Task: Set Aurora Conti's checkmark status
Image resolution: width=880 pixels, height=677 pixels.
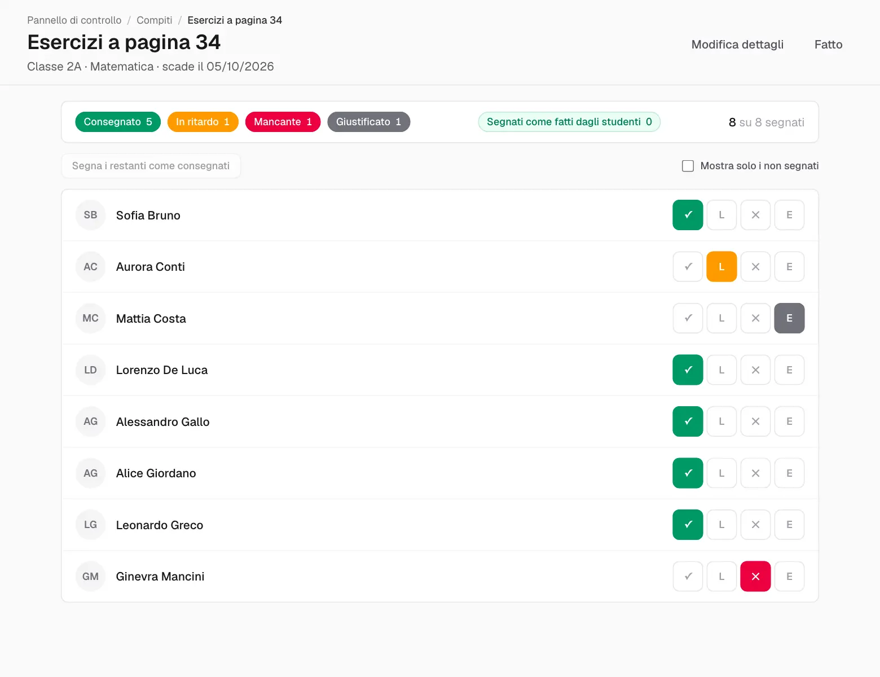Action: [688, 266]
